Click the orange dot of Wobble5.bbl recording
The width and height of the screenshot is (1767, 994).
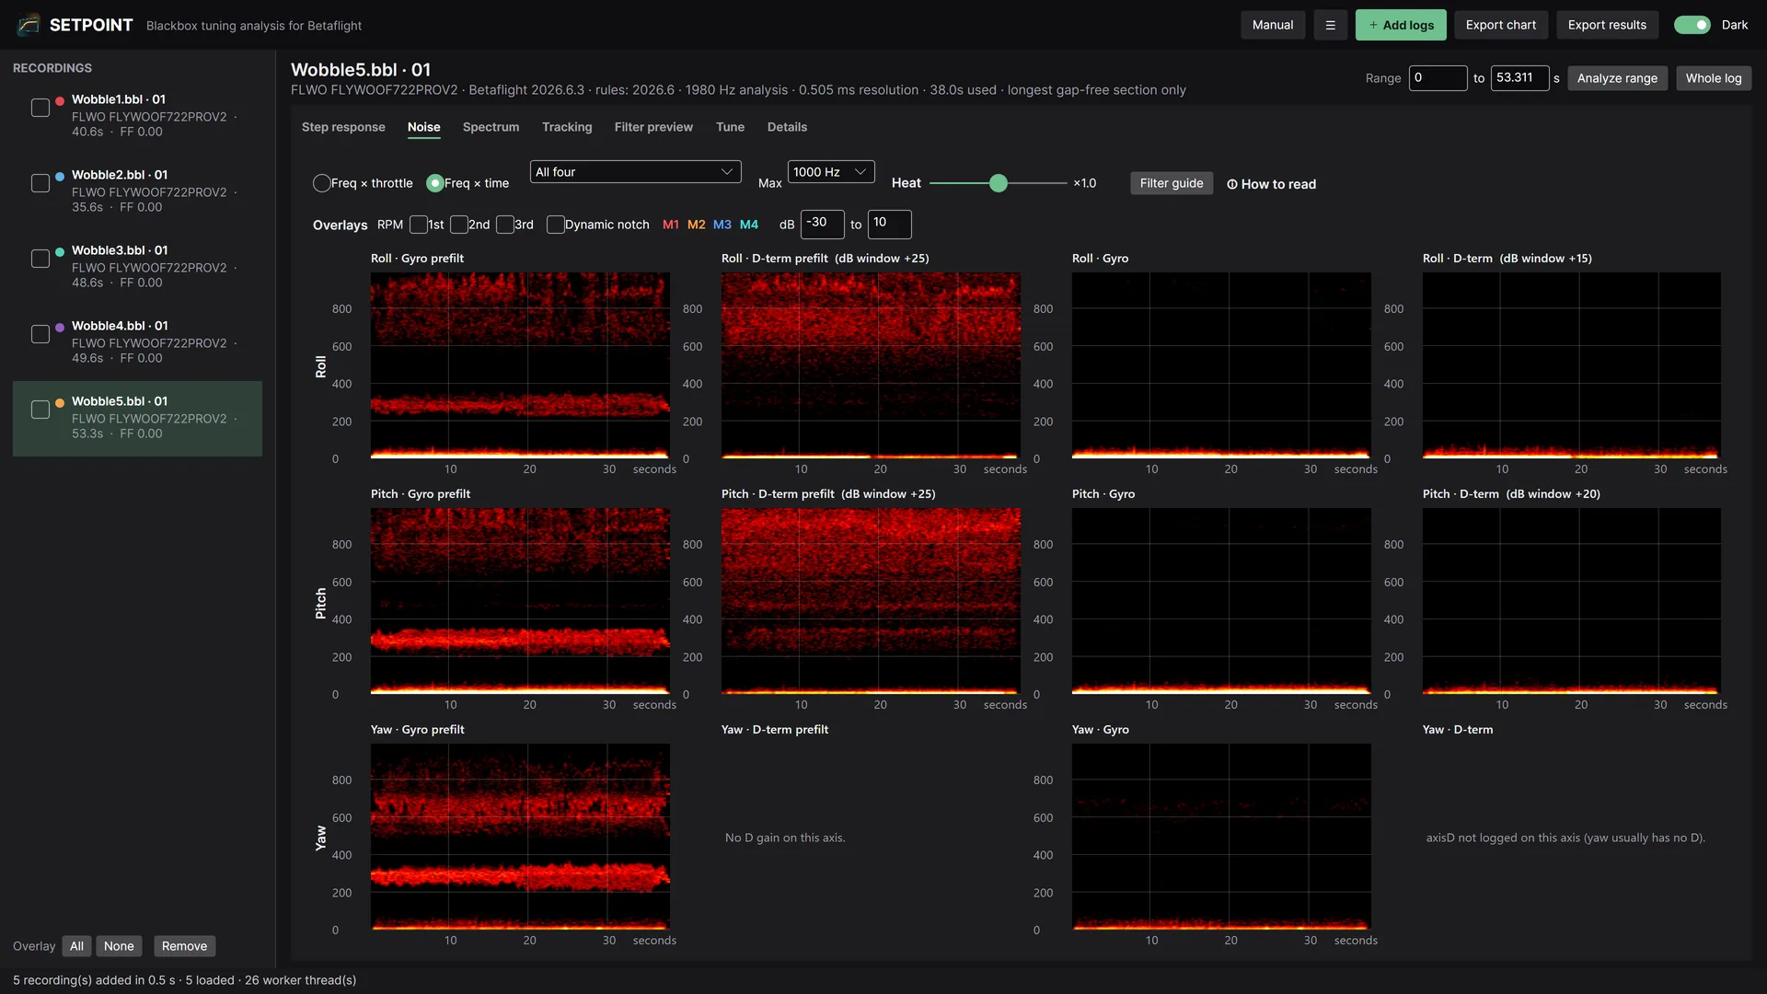tap(60, 402)
